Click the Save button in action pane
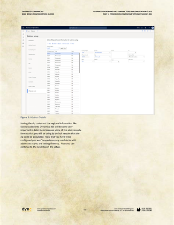This screenshot has width=174, height=225. click(28, 31)
